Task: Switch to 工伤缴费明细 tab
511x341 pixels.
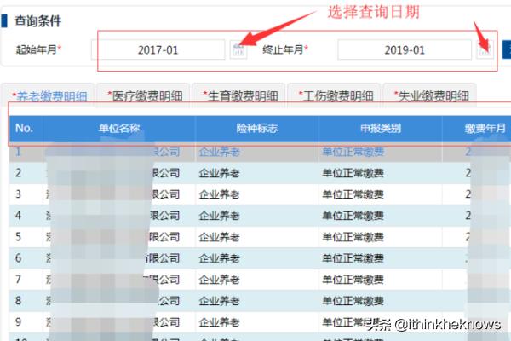Action: click(335, 95)
